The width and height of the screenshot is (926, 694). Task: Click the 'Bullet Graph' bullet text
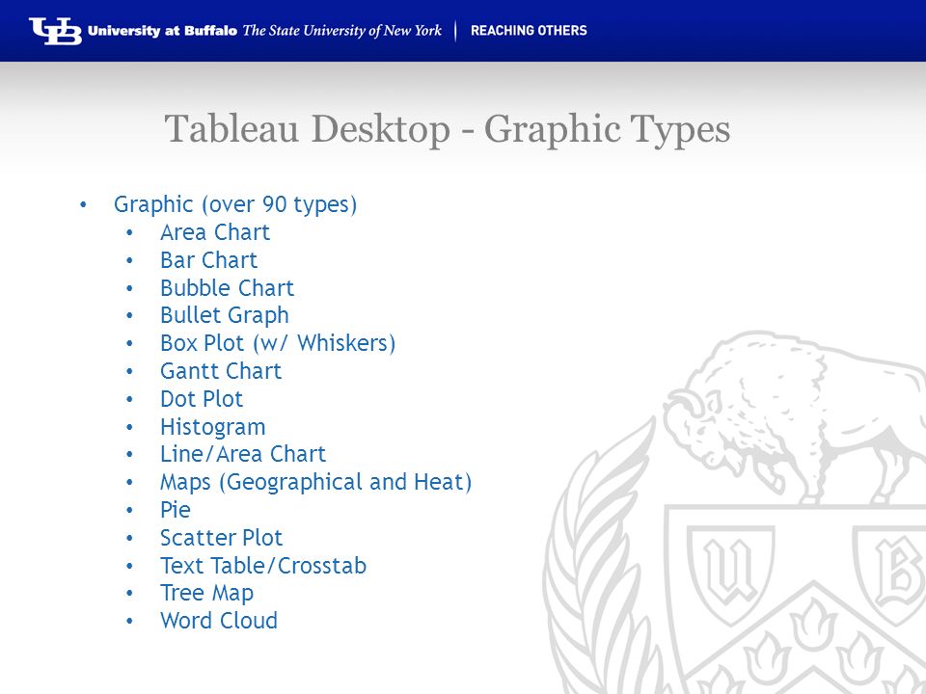pyautogui.click(x=225, y=316)
